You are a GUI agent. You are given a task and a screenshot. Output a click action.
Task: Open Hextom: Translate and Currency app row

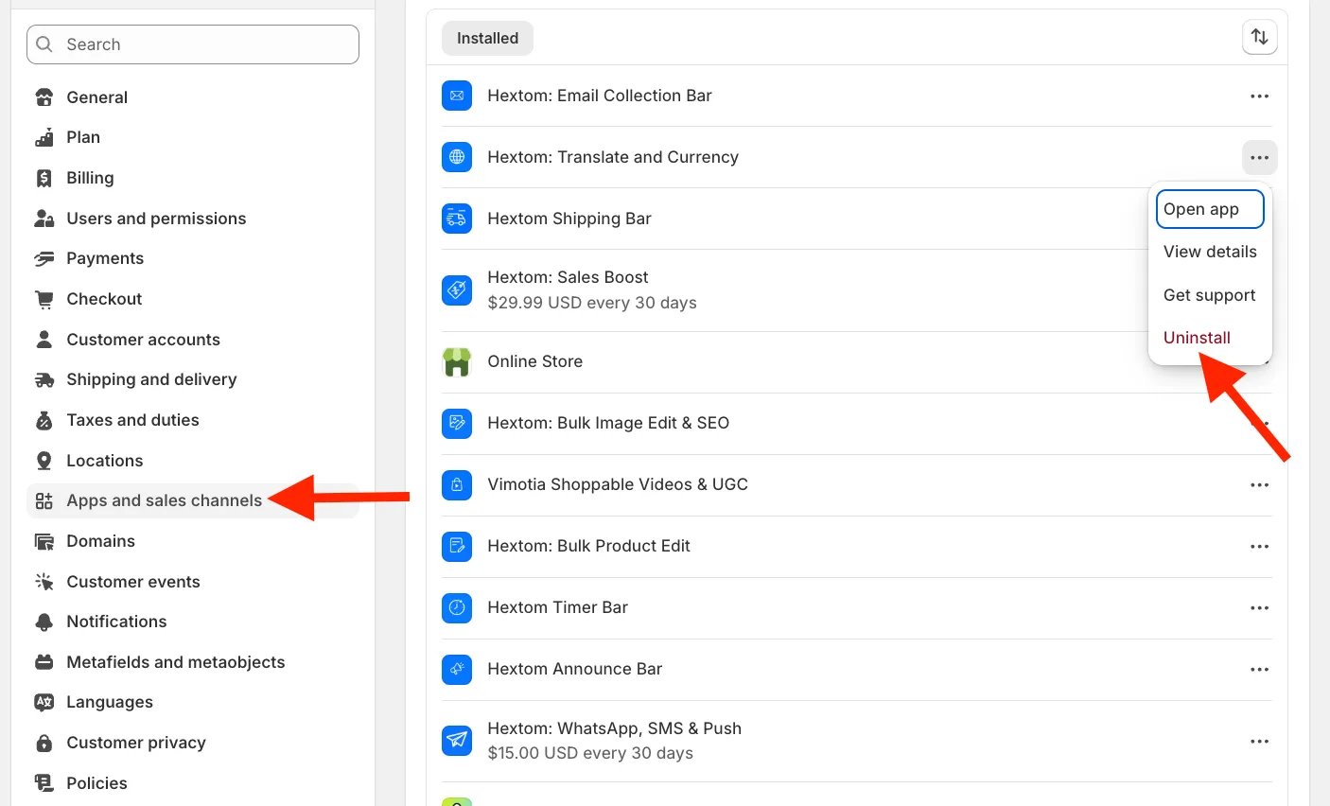[x=857, y=157]
